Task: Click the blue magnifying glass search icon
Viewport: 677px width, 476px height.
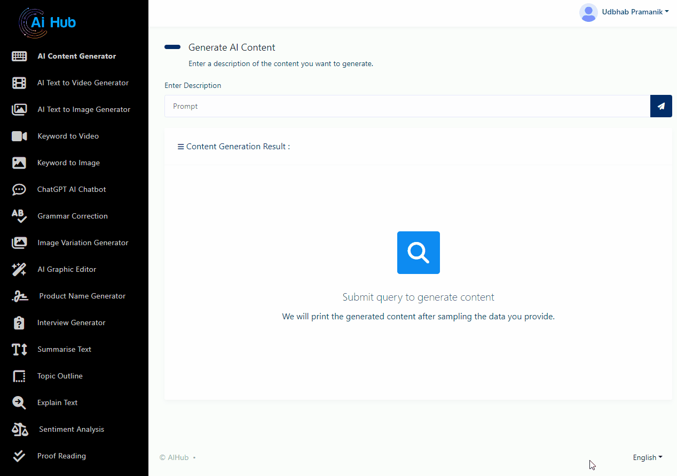Action: (418, 253)
